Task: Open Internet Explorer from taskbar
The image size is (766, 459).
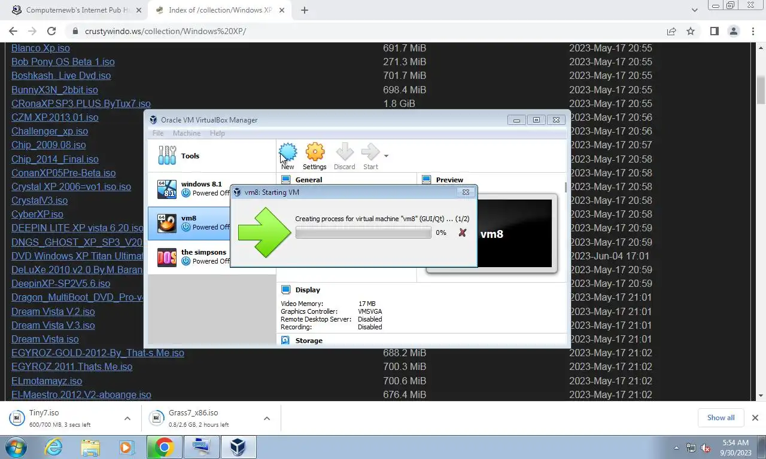Action: coord(53,447)
